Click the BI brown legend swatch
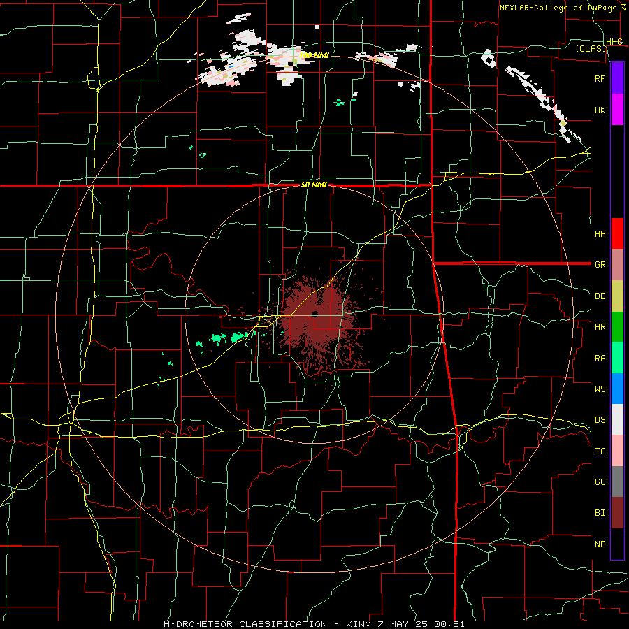Screen dimensions: 629x629 (617, 513)
